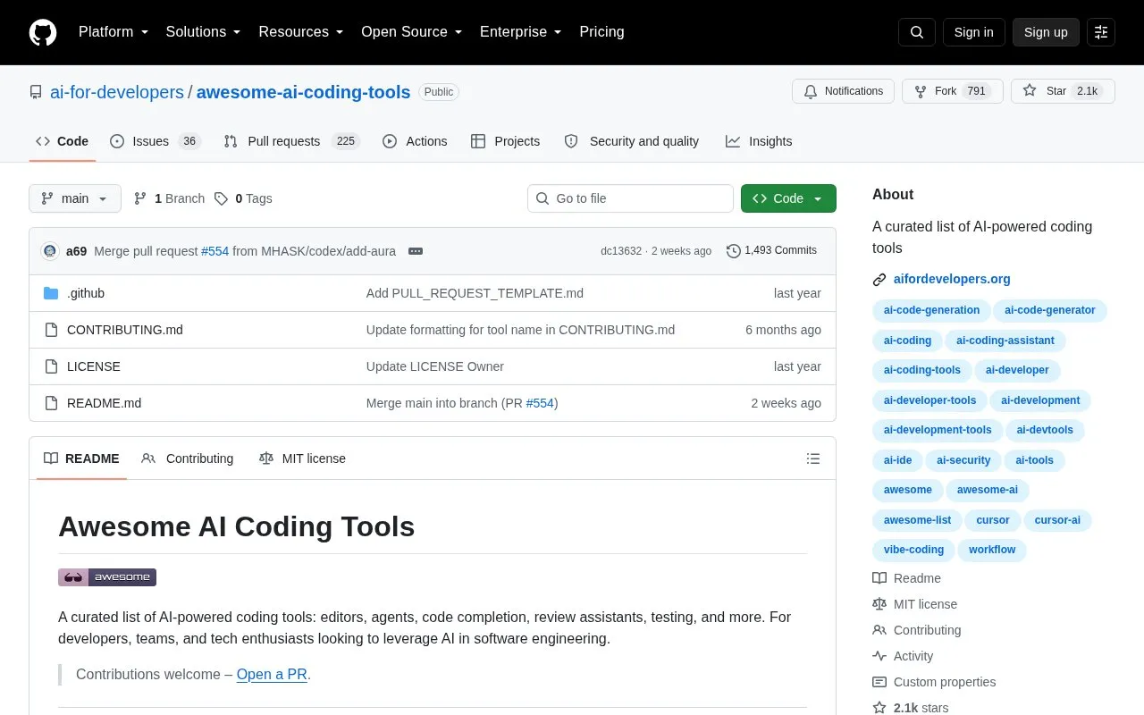Screen dimensions: 1144x715
Task: Expand commit message ellipsis button
Action: pos(416,251)
